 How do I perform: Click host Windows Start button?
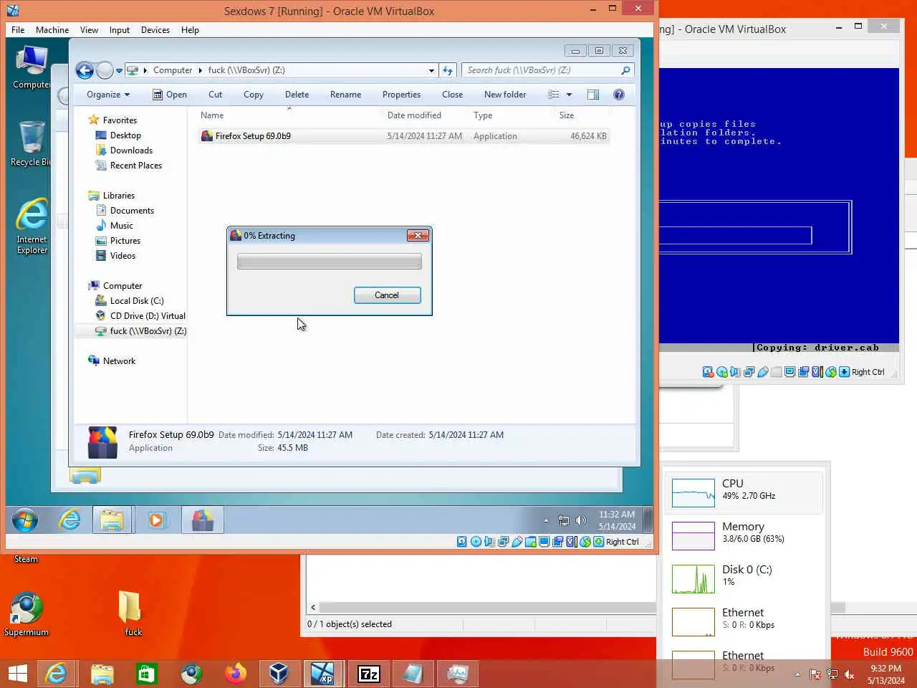click(x=18, y=674)
